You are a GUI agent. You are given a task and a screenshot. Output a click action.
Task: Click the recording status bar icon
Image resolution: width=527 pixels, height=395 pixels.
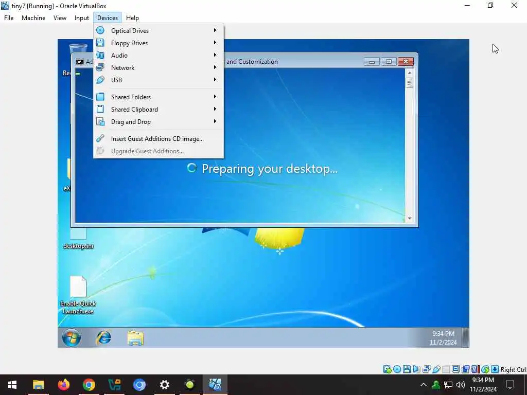tap(465, 369)
